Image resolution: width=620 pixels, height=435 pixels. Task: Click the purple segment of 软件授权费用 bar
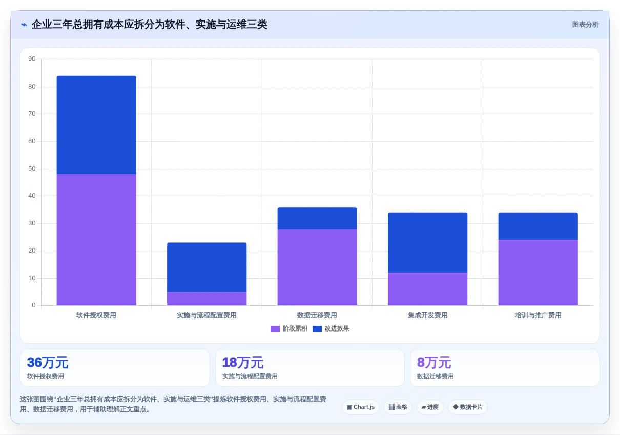pyautogui.click(x=96, y=240)
